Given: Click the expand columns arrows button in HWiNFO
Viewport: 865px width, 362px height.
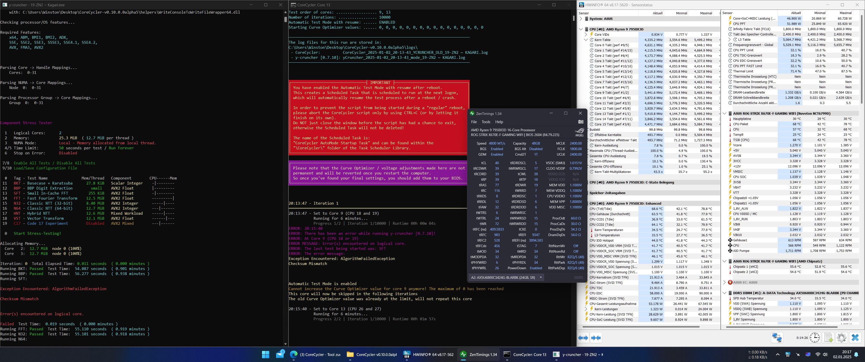Looking at the screenshot, I should [583, 337].
